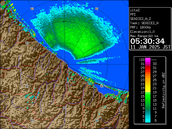Click the '>33' legend label
Image resolution: width=172 pixels, height=129 pixels.
[142, 60]
